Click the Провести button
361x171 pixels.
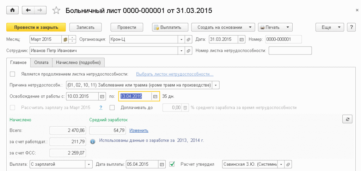(x=127, y=27)
